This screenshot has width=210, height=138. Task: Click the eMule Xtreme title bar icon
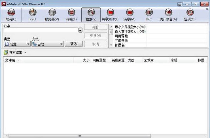pyautogui.click(x=4, y=4)
